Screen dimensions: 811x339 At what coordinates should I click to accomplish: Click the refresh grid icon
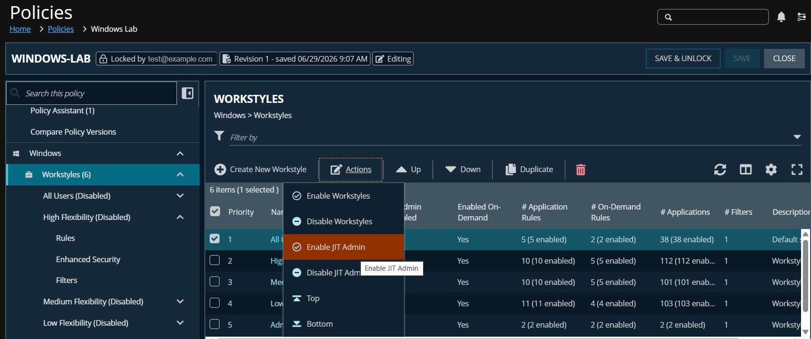pos(720,169)
